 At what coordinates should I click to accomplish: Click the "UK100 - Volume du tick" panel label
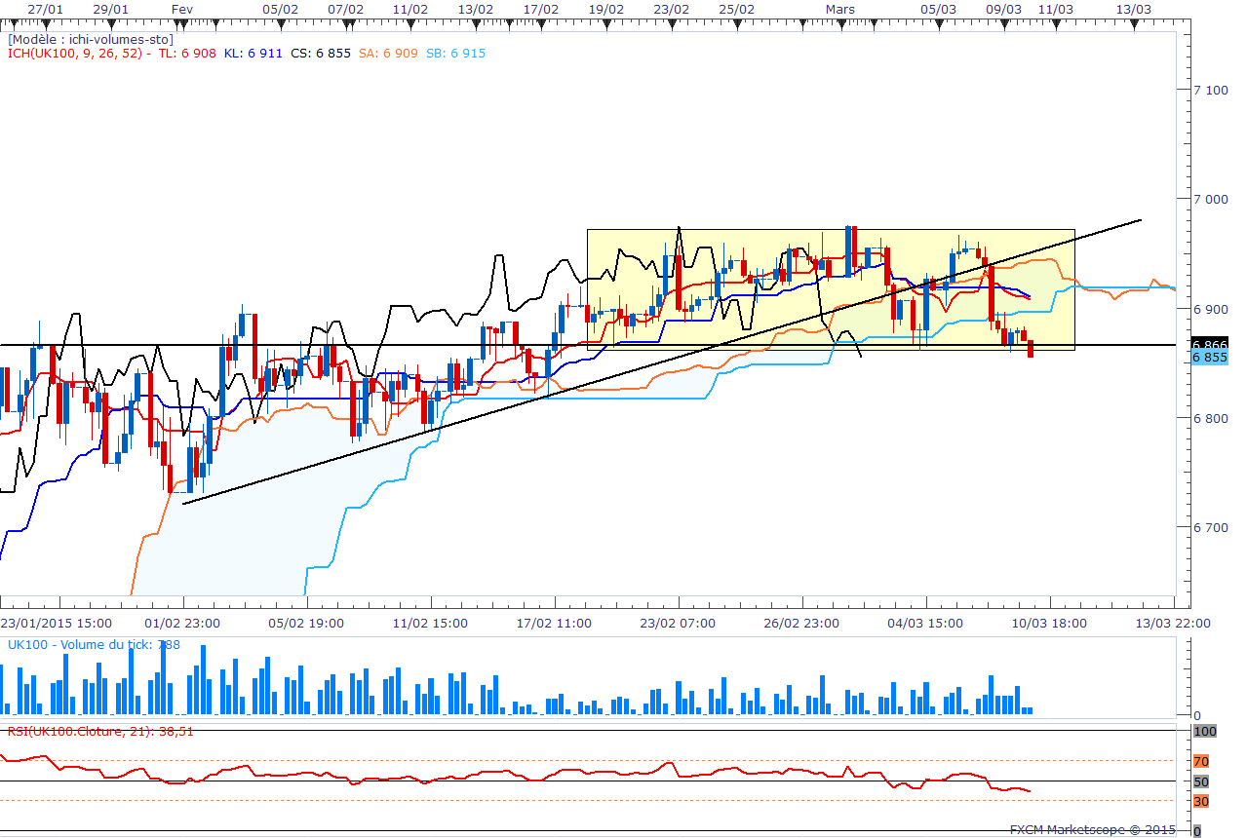point(82,645)
